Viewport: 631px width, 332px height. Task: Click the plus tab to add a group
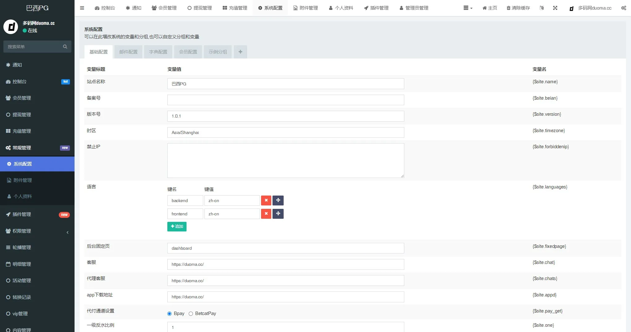pos(240,52)
